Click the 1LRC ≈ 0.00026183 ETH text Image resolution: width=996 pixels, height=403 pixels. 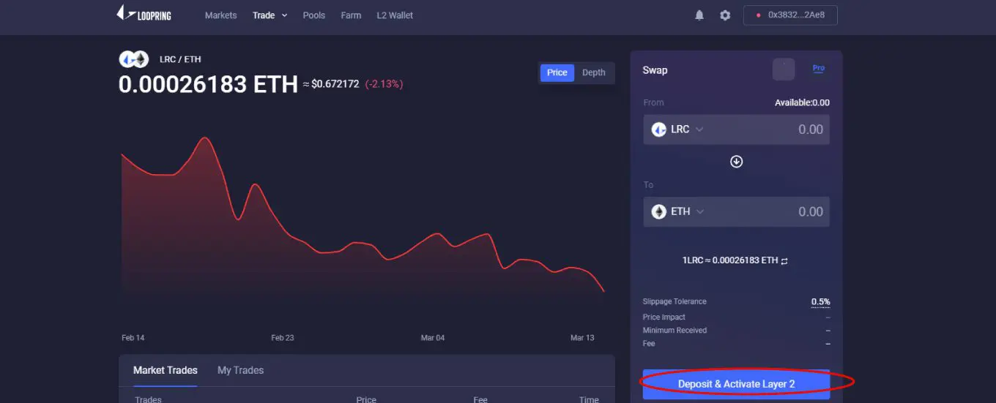point(729,260)
